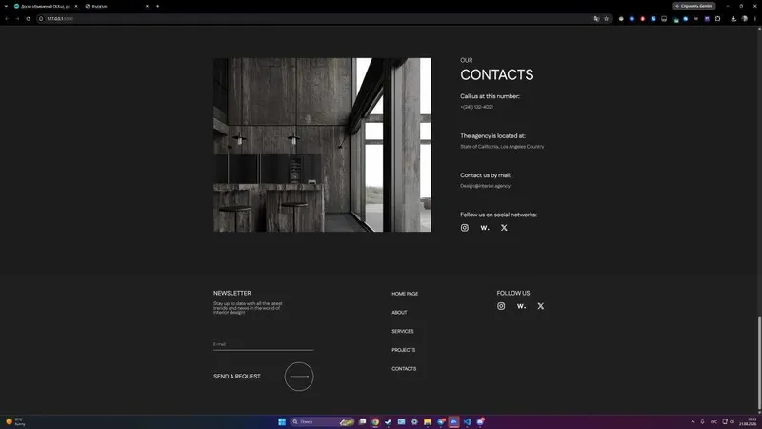Open the CONTACTS footer link
762x429 pixels.
[x=404, y=369]
